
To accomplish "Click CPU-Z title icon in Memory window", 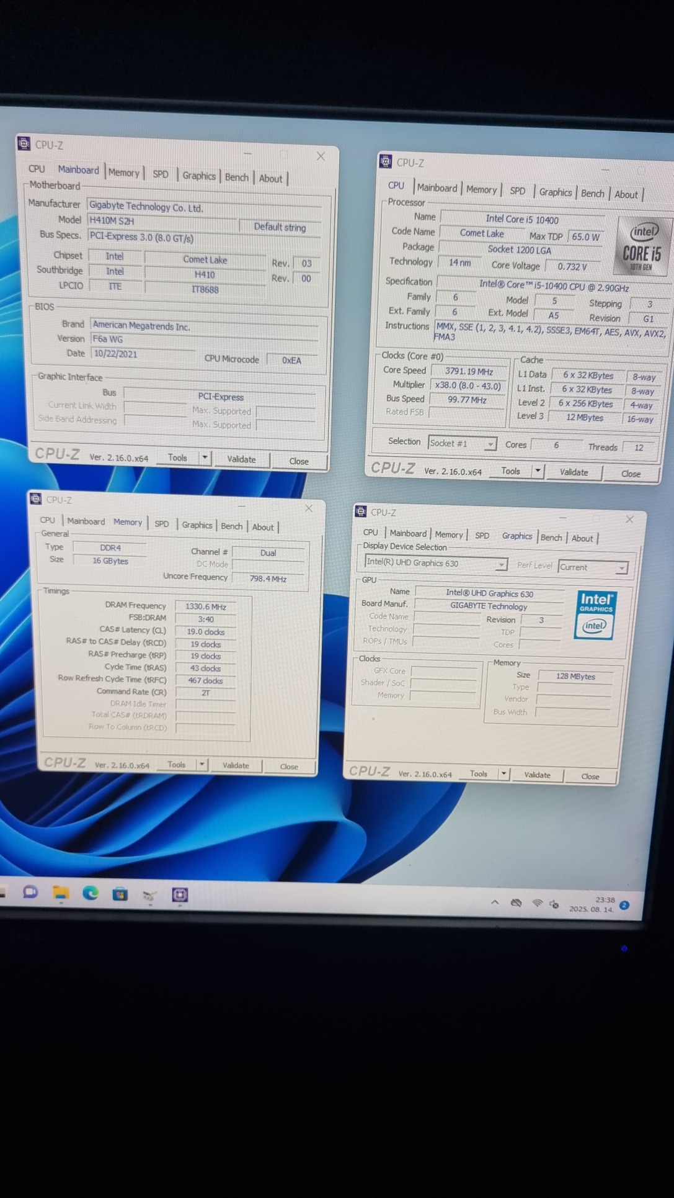I will [36, 499].
